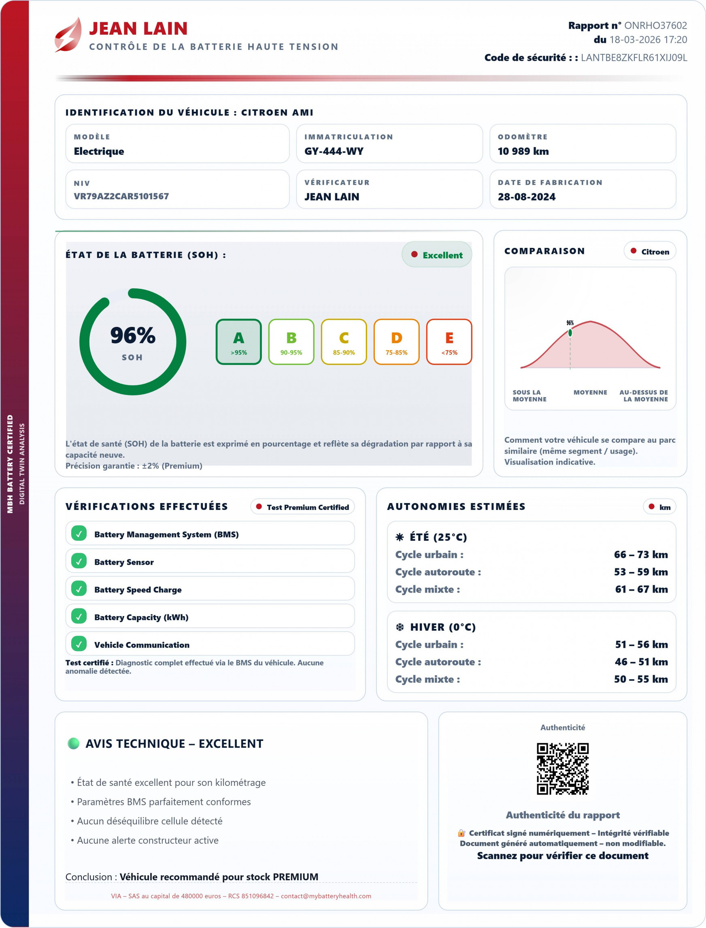Click the NIV number field
This screenshot has height=928, width=706.
(x=121, y=196)
